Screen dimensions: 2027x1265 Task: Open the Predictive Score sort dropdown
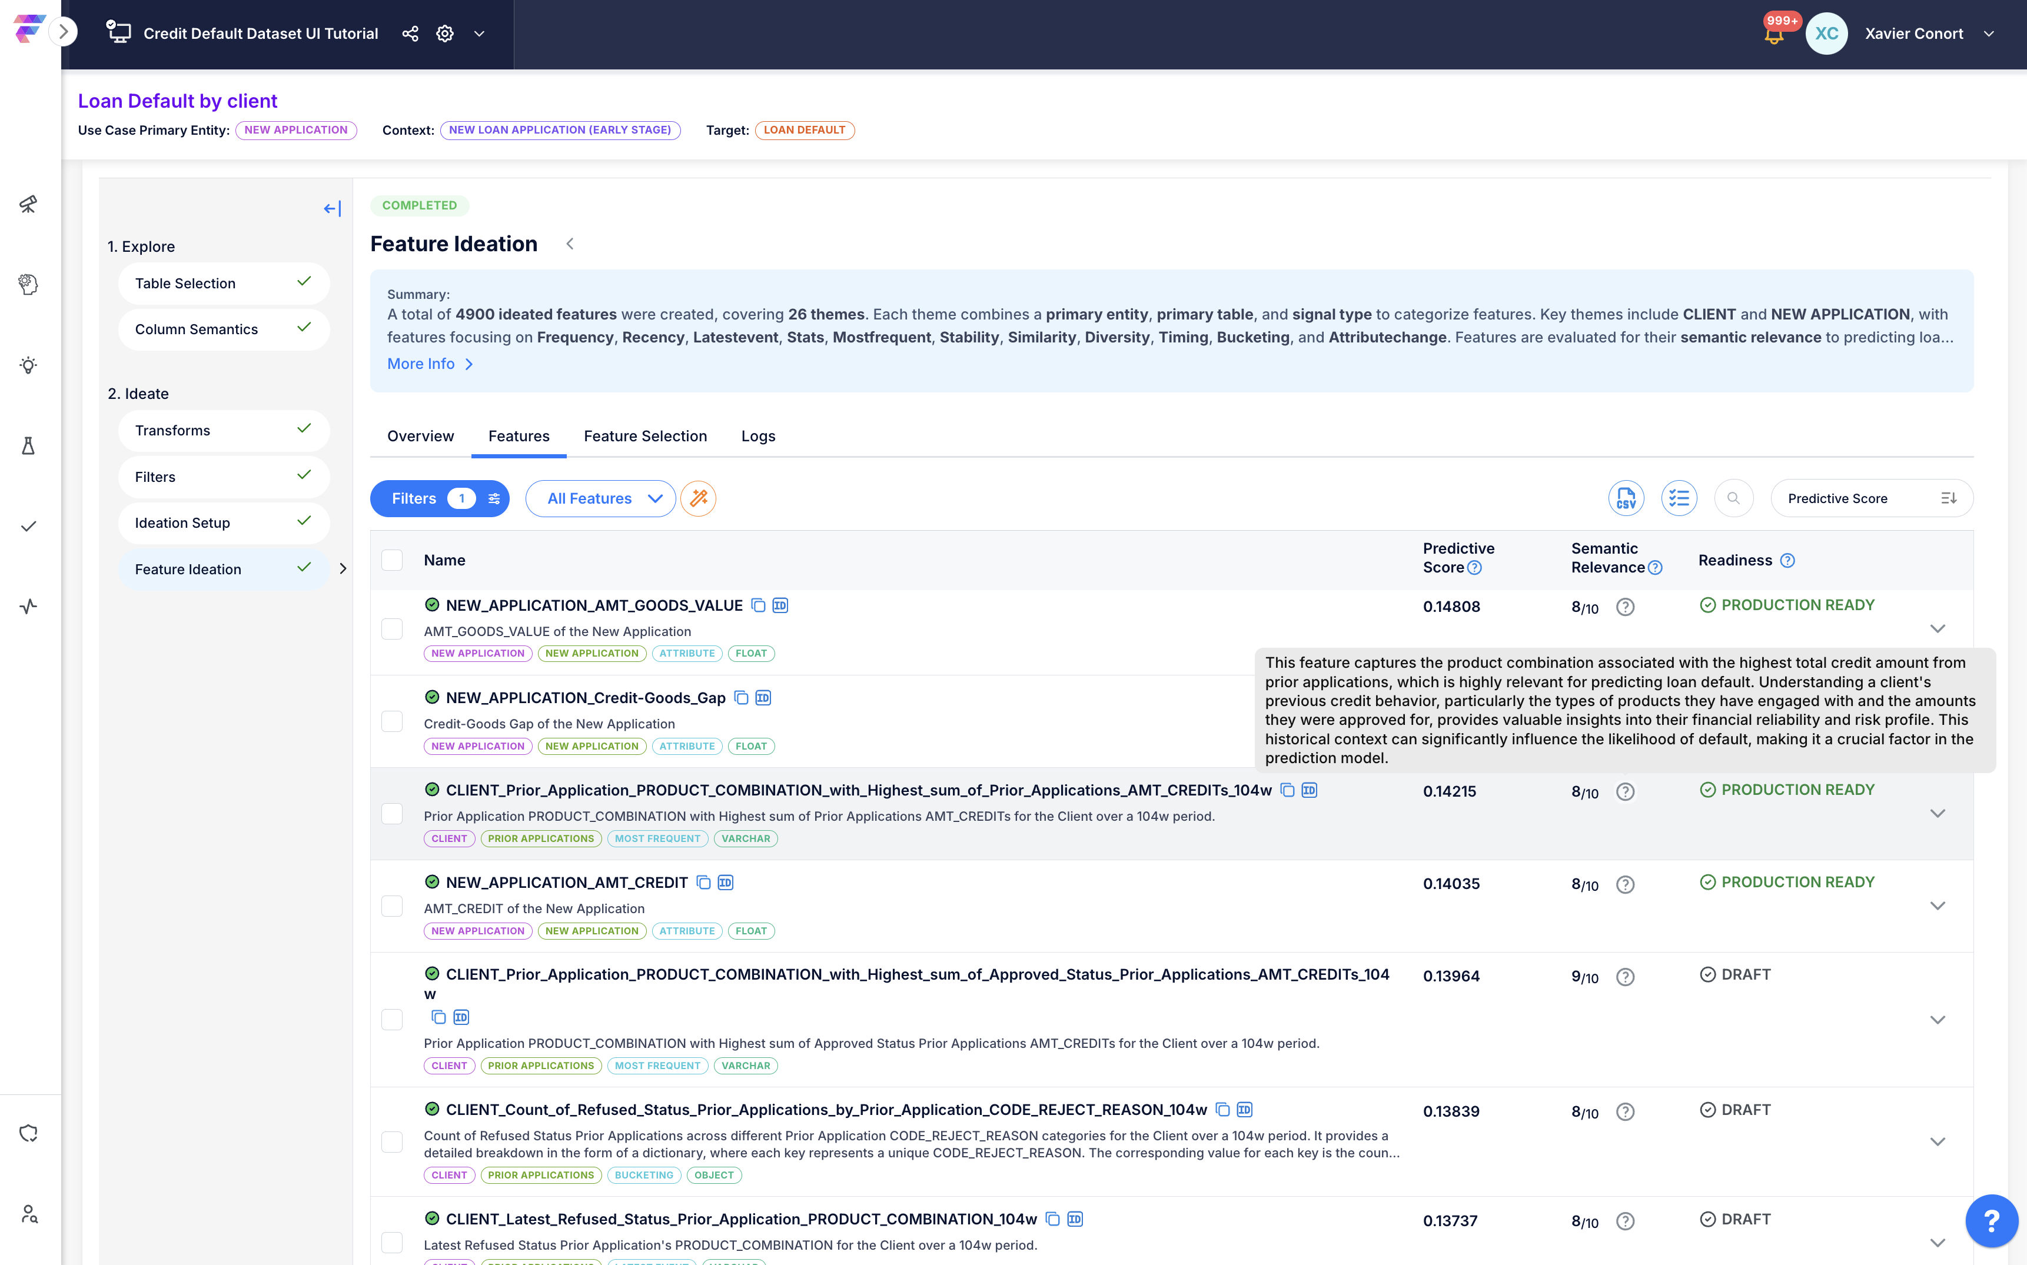1872,498
